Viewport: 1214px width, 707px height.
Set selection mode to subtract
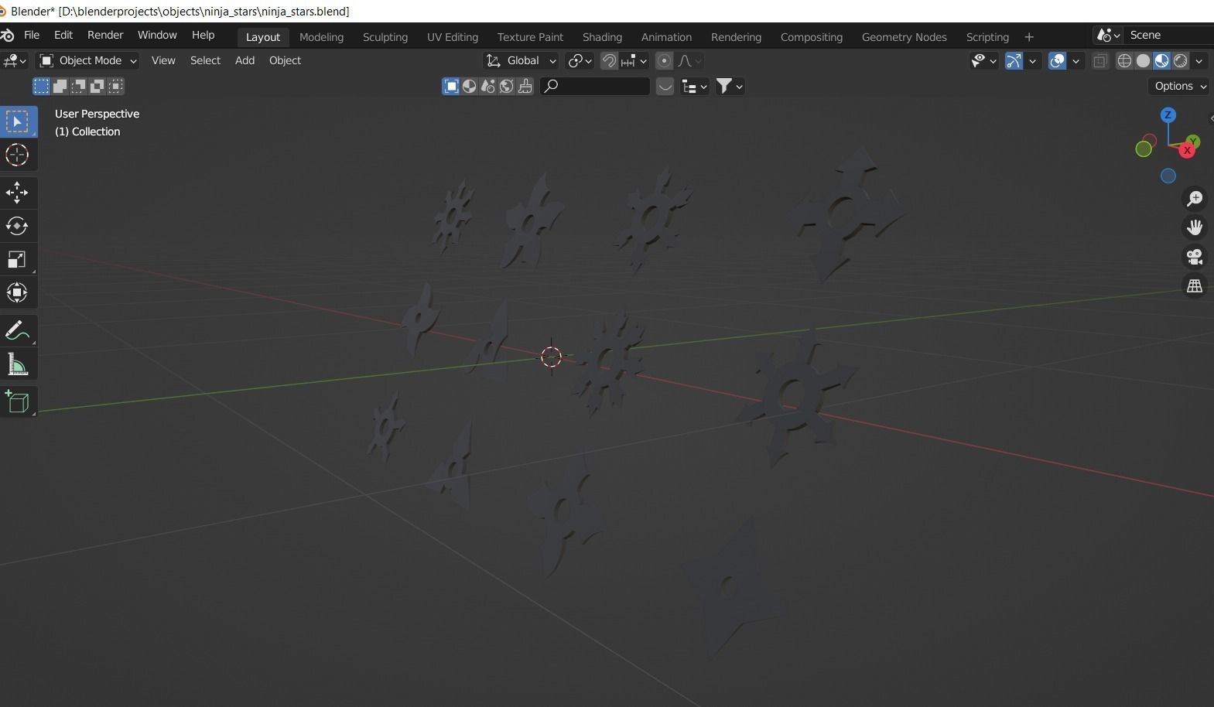tap(78, 86)
